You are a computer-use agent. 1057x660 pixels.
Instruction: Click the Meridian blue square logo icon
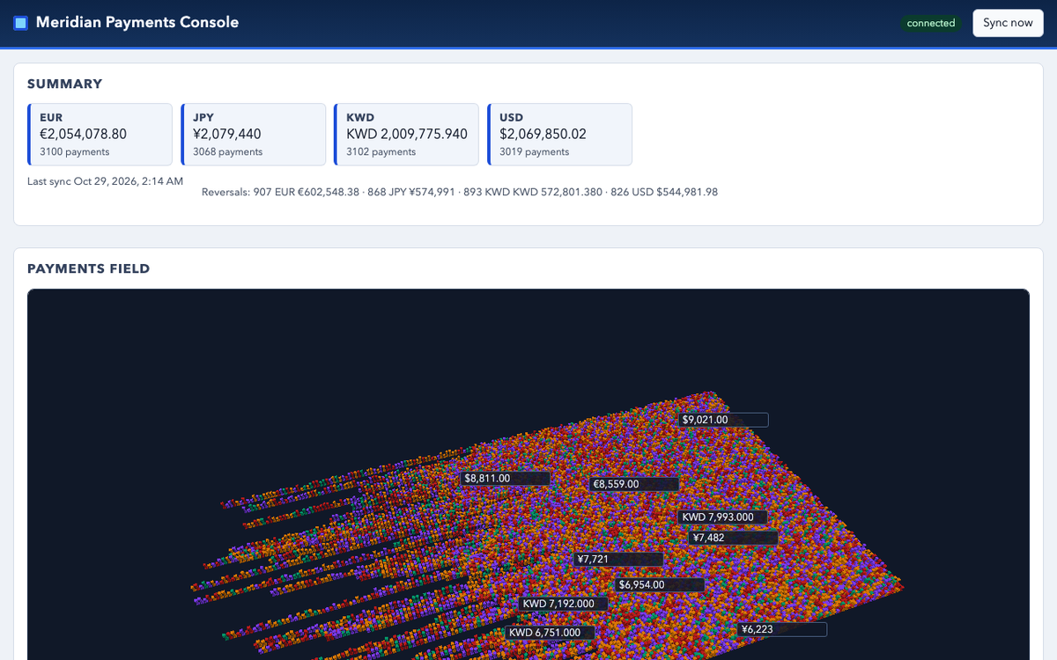point(21,23)
